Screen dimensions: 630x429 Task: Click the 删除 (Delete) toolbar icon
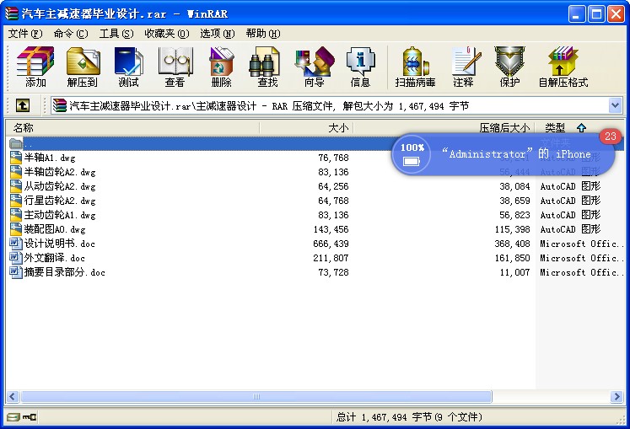[221, 67]
